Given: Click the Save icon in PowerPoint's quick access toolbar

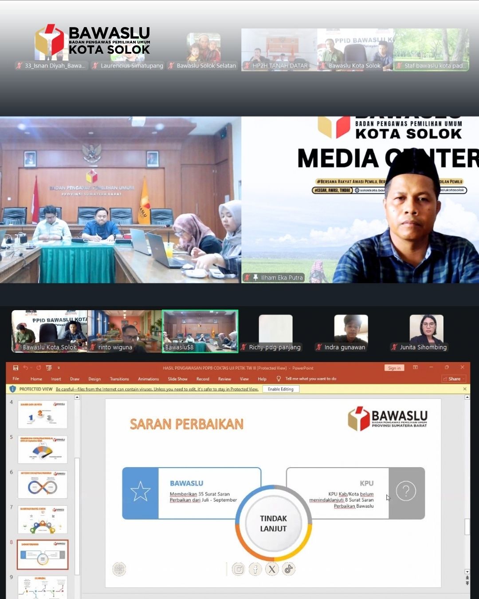Looking at the screenshot, I should [x=16, y=367].
